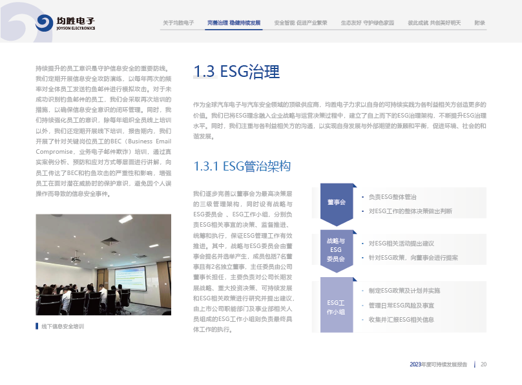Jump to the 附录 tab
This screenshot has height=385, width=522.
479,23
